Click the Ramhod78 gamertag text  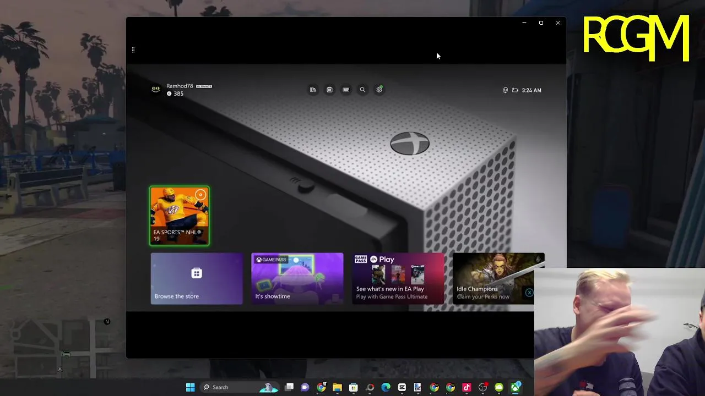click(x=180, y=86)
